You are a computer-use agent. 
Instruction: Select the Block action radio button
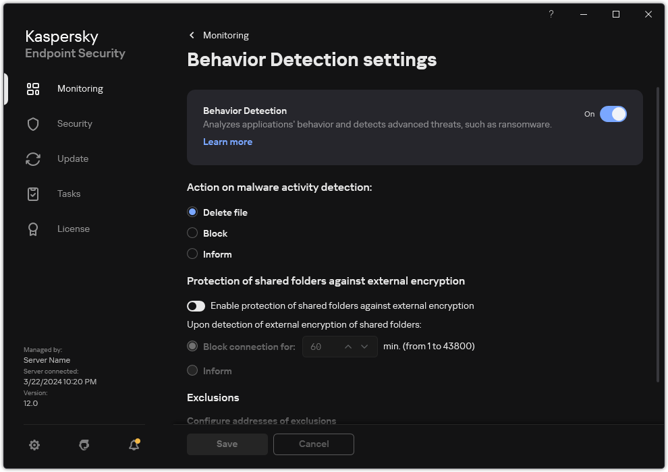[192, 233]
